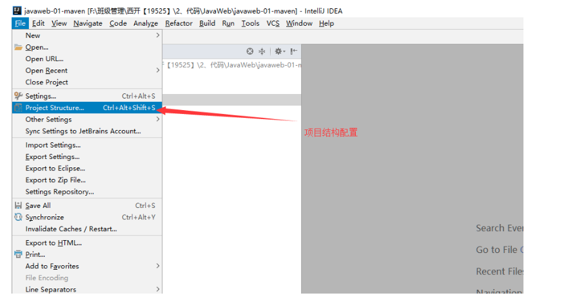Select Synchronize menu entry
Viewport: 566px width, 300px height.
pyautogui.click(x=87, y=217)
